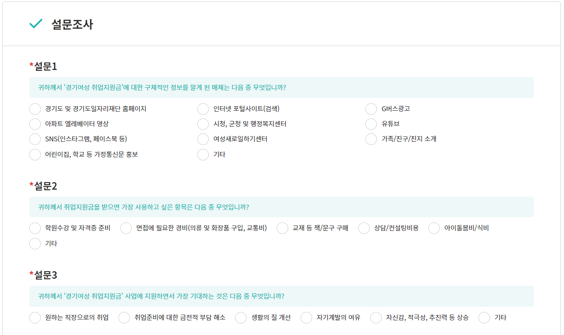
Task: Choose SNS(인스타그램, 페이스북 등) option
Action: pos(35,139)
